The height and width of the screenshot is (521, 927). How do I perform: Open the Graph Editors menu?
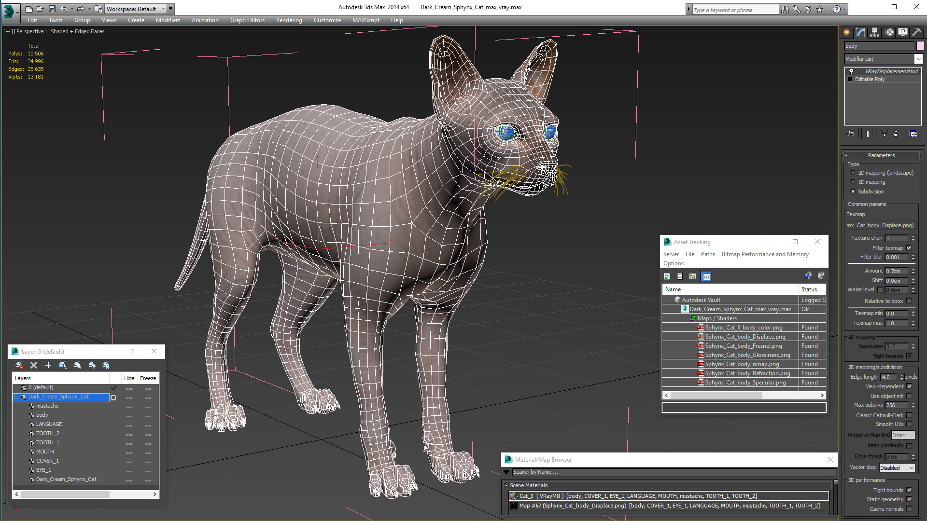coord(247,20)
